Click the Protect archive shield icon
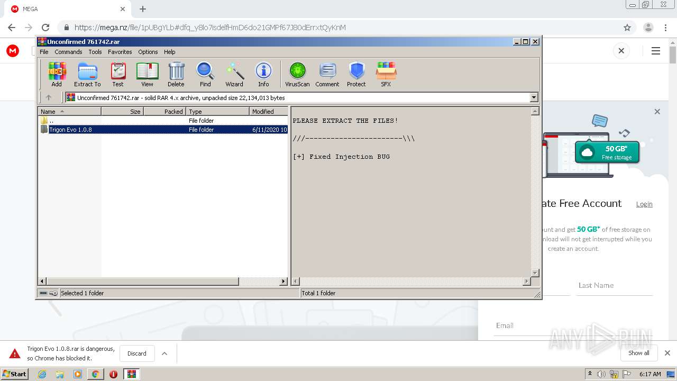Viewport: 677px width, 381px height. 356,75
